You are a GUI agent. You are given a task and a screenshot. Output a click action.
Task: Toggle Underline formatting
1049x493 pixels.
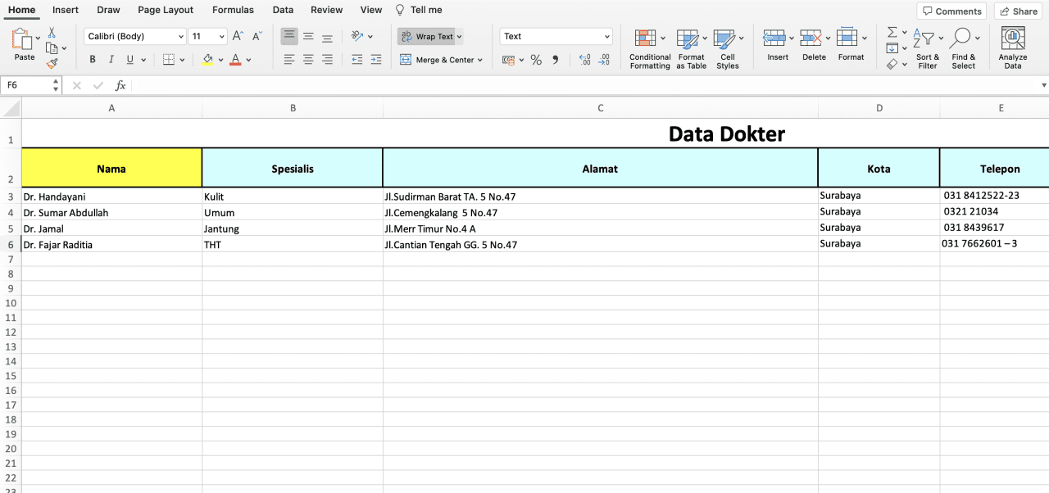click(x=129, y=59)
